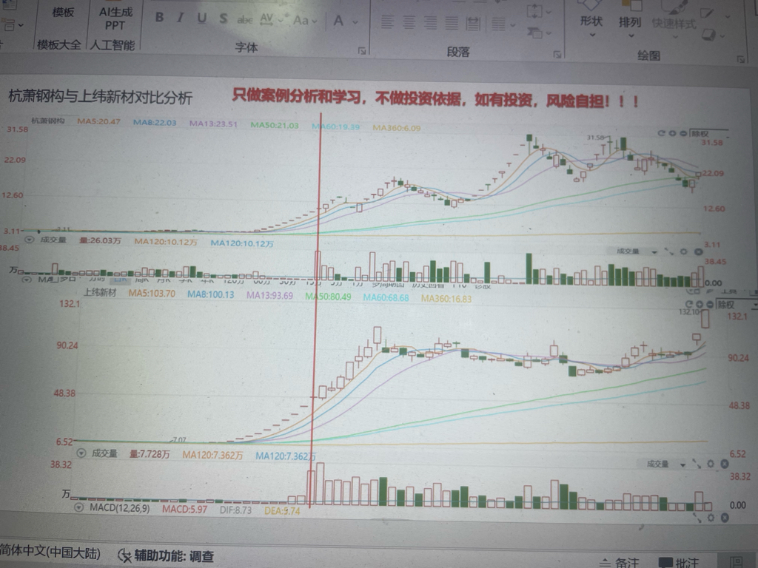
Task: Select the red disclaimer text 只做案例分析和学习
Action: point(296,95)
